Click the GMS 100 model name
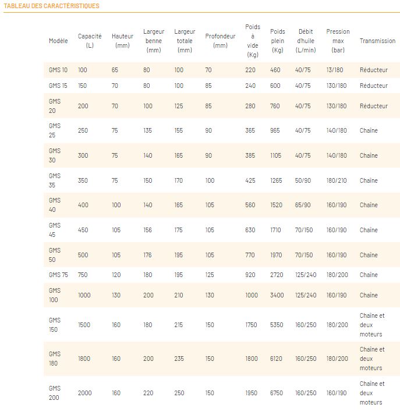The width and height of the screenshot is (400, 415). coord(55,295)
